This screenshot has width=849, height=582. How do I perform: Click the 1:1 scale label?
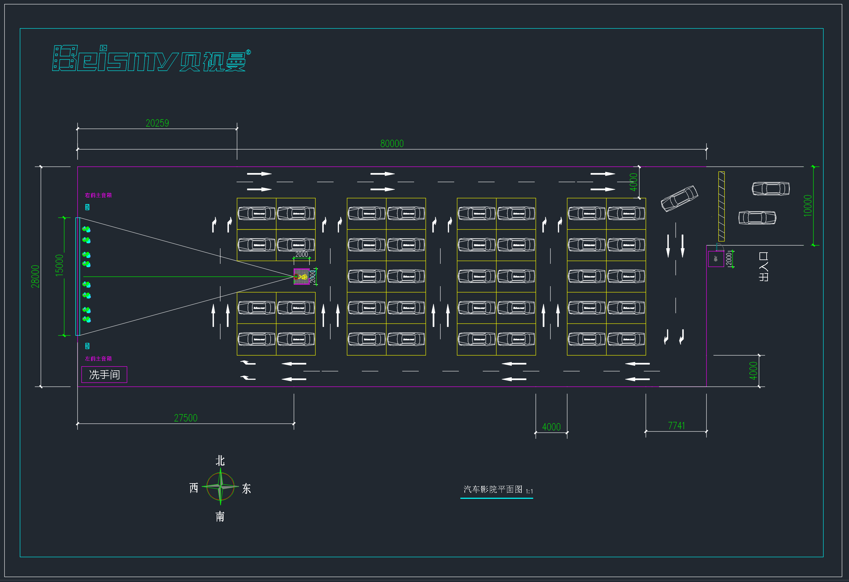coord(529,492)
